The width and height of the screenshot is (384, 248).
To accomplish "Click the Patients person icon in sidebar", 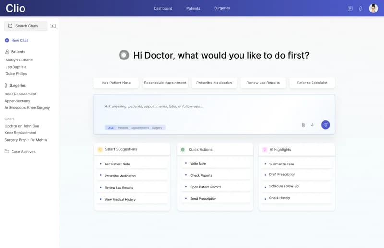I will (x=7, y=52).
